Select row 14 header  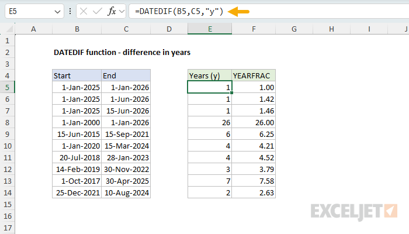coord(7,192)
